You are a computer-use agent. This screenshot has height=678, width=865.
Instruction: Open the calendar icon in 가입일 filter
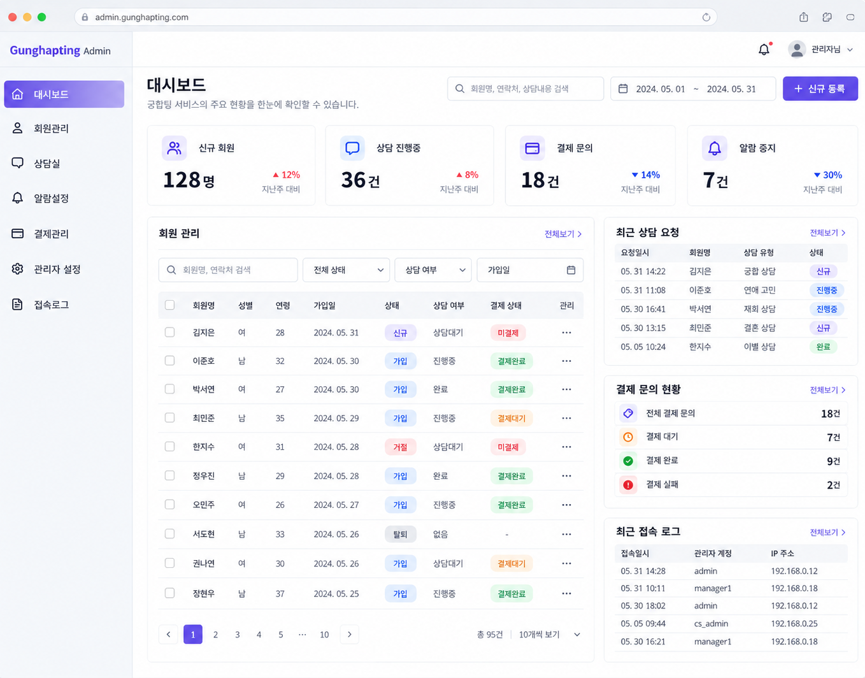click(x=571, y=270)
